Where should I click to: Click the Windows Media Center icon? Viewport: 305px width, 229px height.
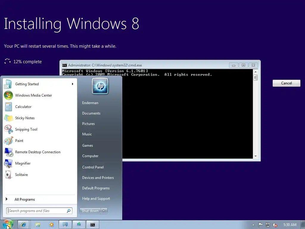8,95
